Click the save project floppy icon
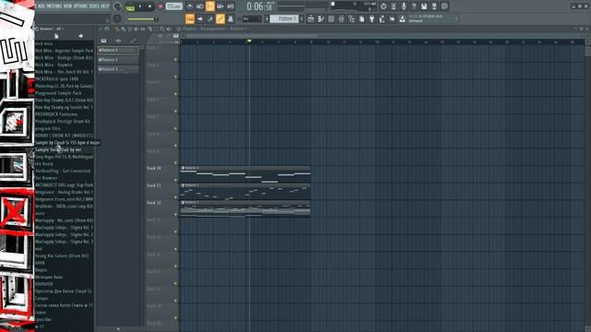591x332 pixels. (424, 6)
